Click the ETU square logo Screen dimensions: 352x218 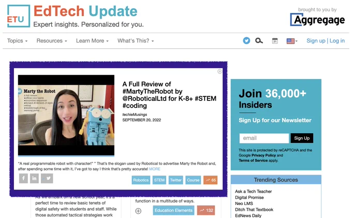click(x=19, y=16)
